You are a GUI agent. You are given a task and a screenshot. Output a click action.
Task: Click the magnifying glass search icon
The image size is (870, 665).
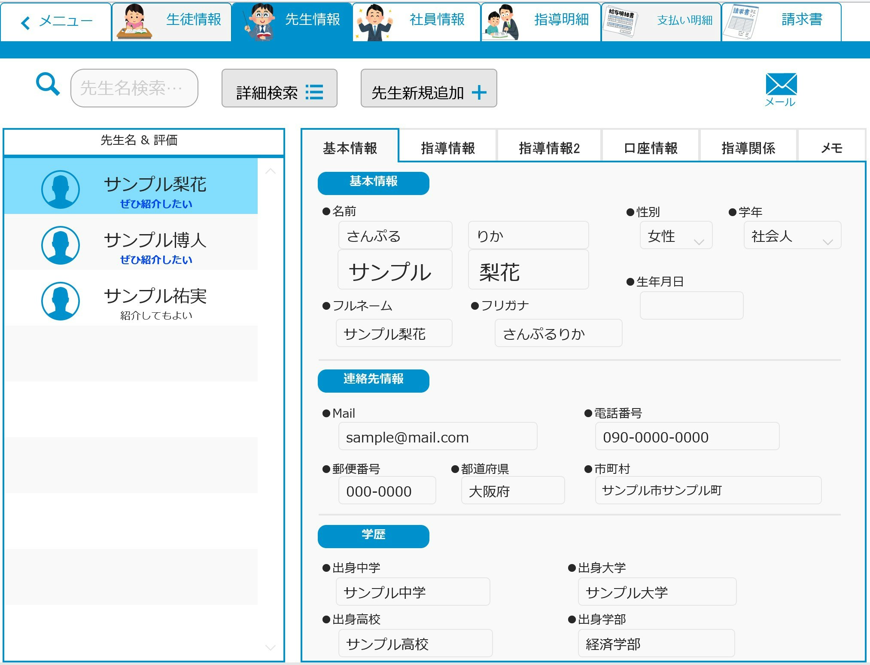coord(48,84)
